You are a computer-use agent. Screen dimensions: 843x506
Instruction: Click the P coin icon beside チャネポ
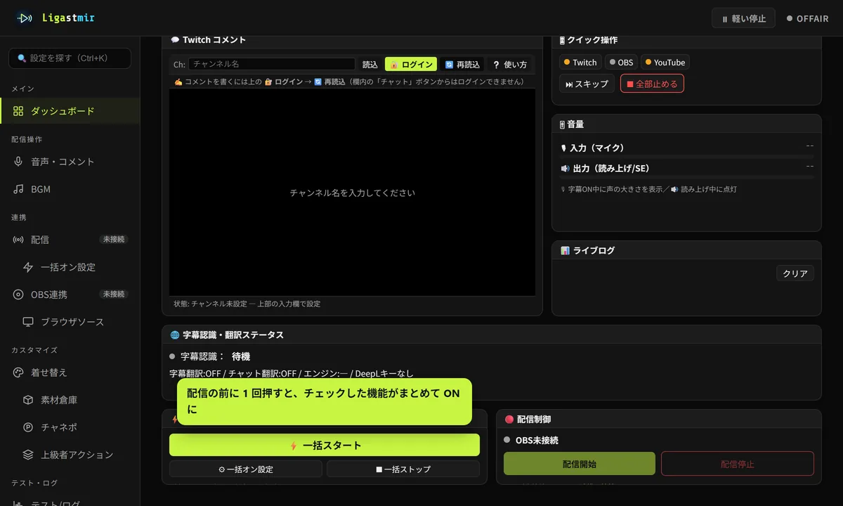[28, 427]
